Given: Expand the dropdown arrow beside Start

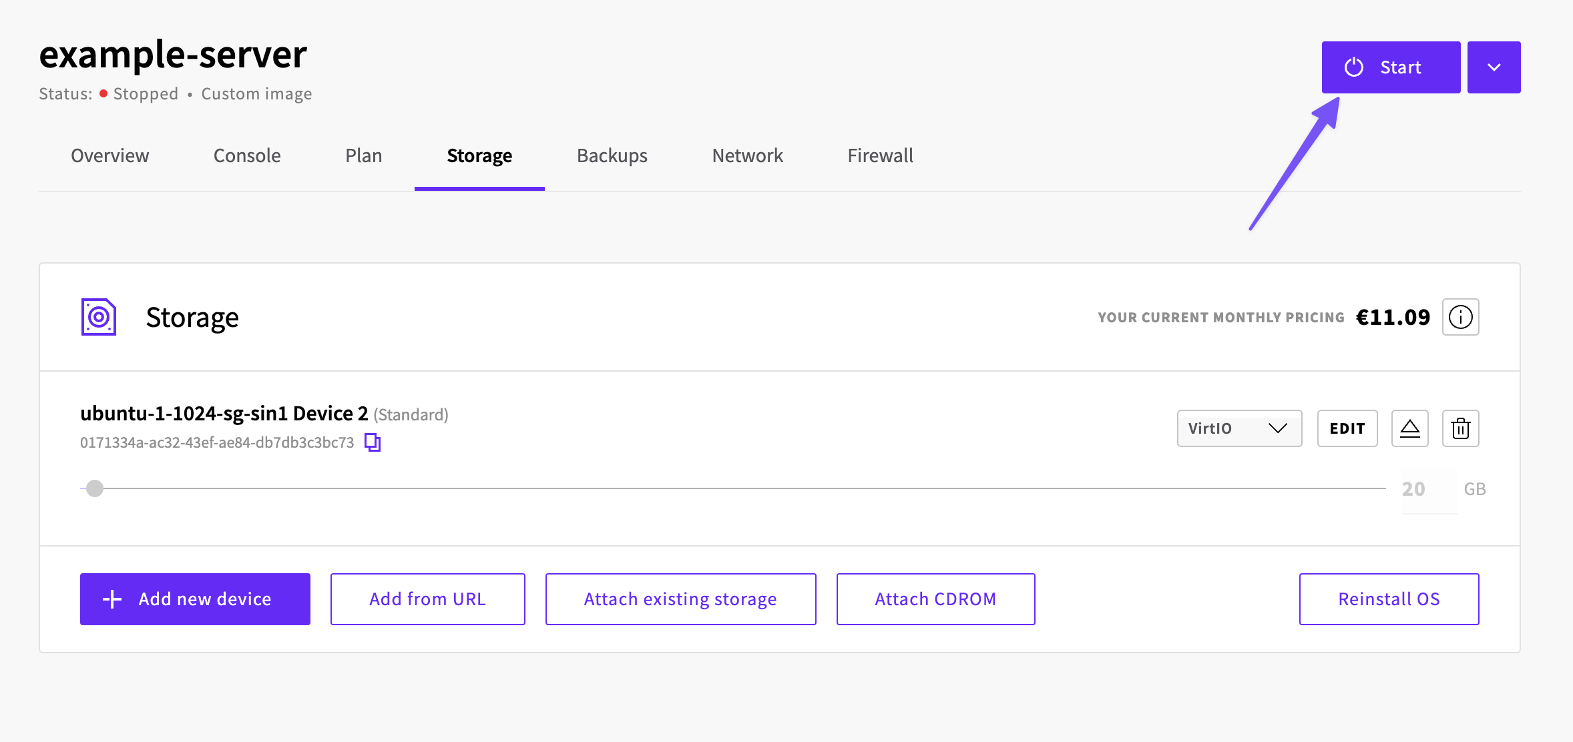Looking at the screenshot, I should click(x=1494, y=67).
